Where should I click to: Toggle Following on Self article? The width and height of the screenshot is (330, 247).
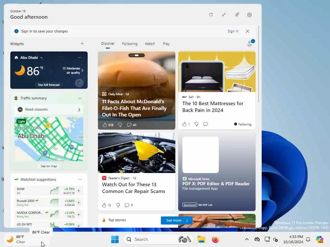[x=243, y=124]
